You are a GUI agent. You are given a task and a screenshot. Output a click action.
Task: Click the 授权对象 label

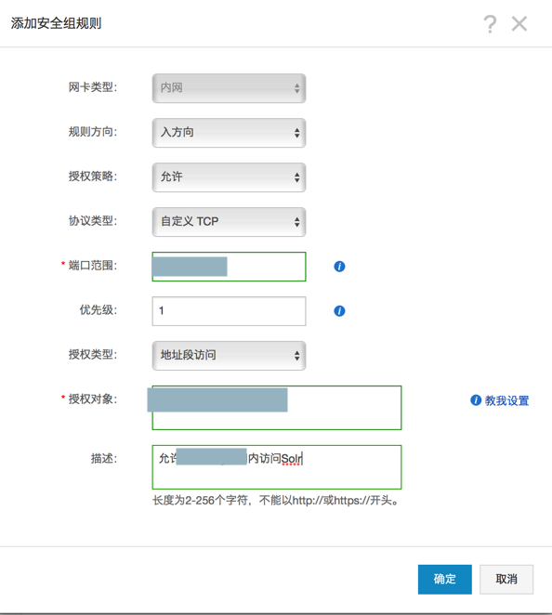click(x=93, y=399)
